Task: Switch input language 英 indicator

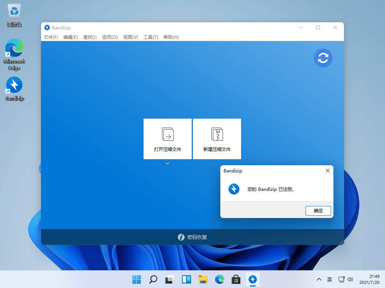Action: [330, 279]
